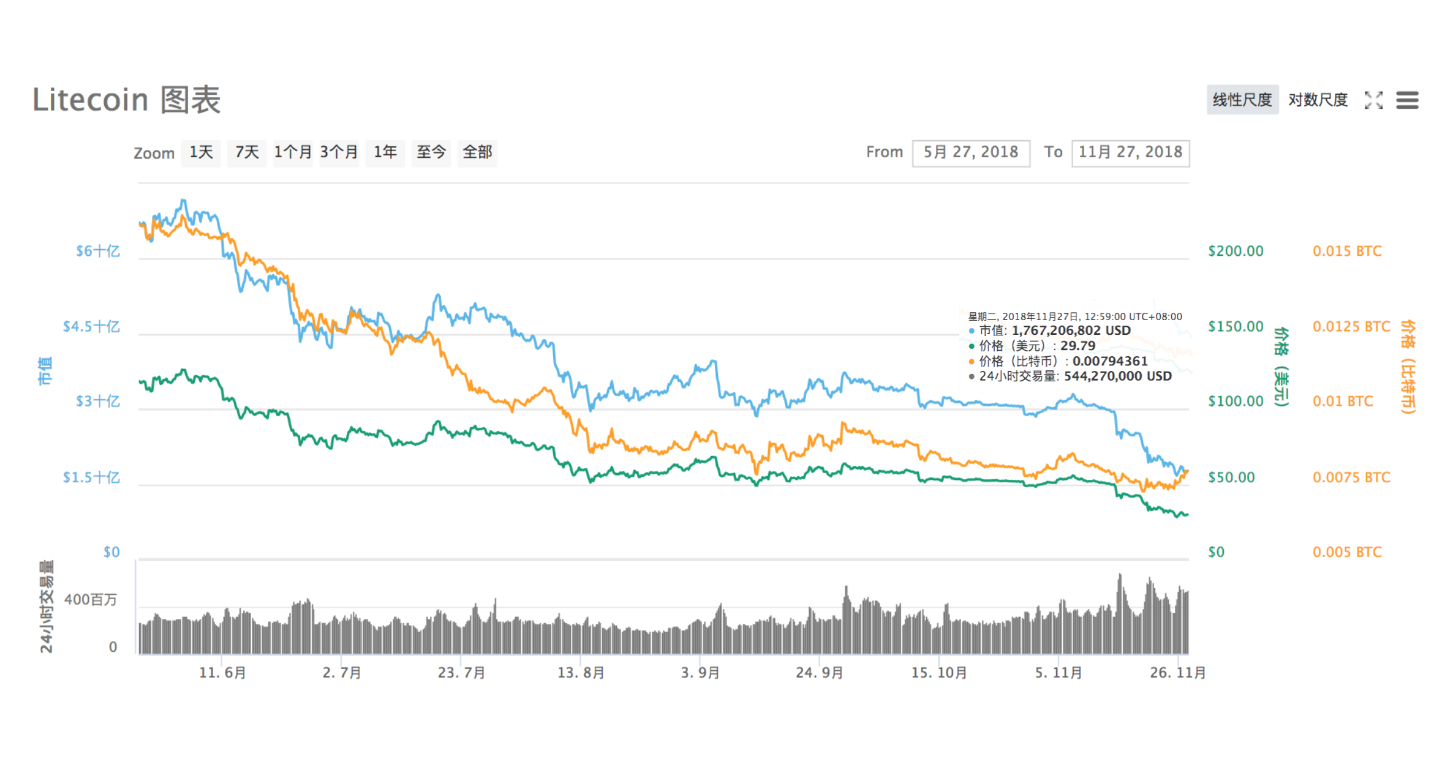This screenshot has height=759, width=1453.
Task: Show all data with 全部
Action: (x=477, y=152)
